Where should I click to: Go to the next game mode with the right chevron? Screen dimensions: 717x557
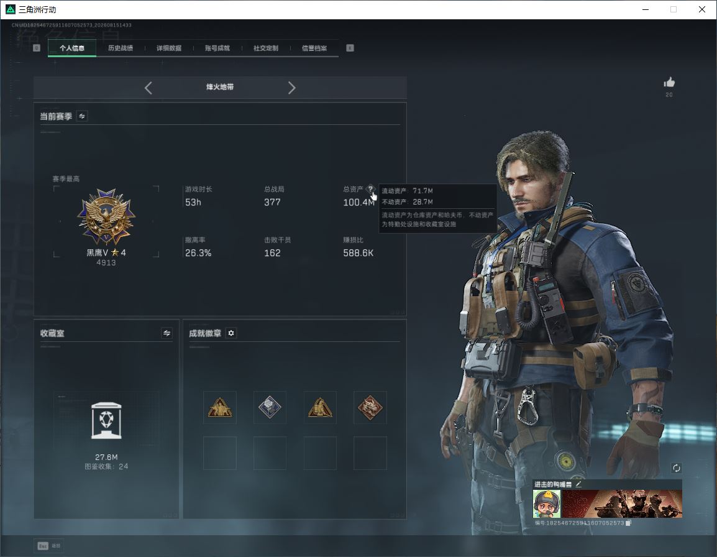tap(292, 88)
